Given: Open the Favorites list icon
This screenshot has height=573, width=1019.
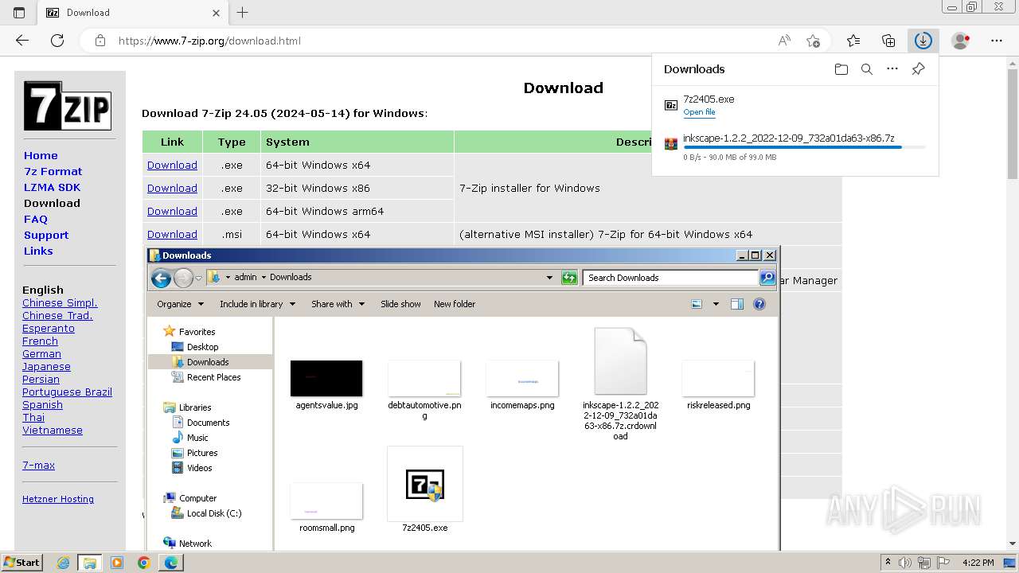Looking at the screenshot, I should [853, 41].
